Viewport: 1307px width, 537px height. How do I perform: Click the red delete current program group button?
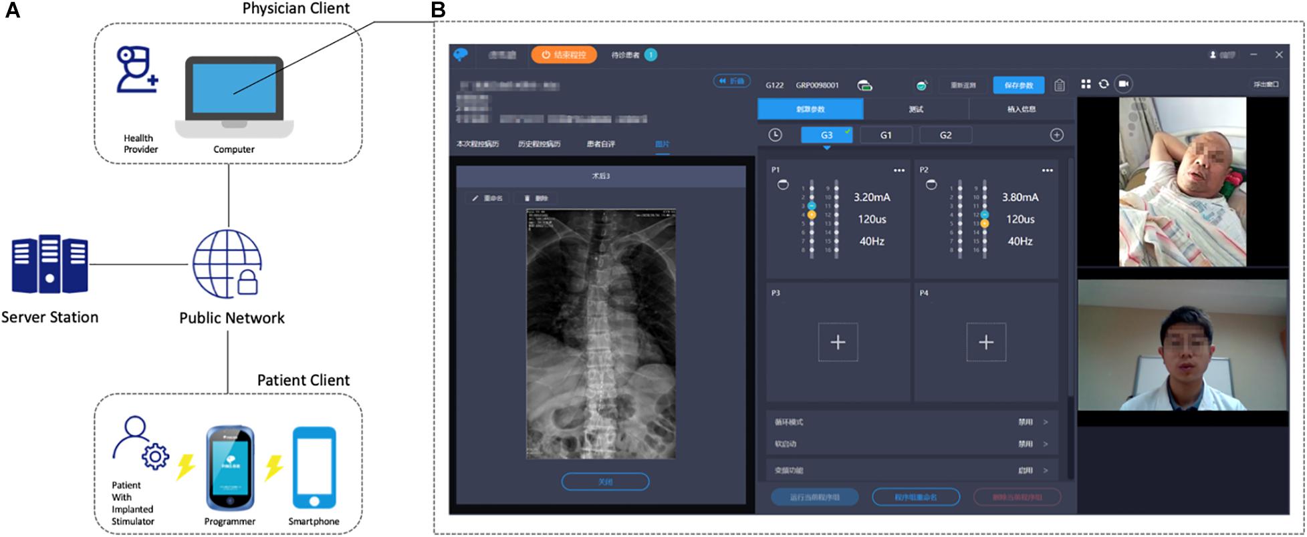1017,497
